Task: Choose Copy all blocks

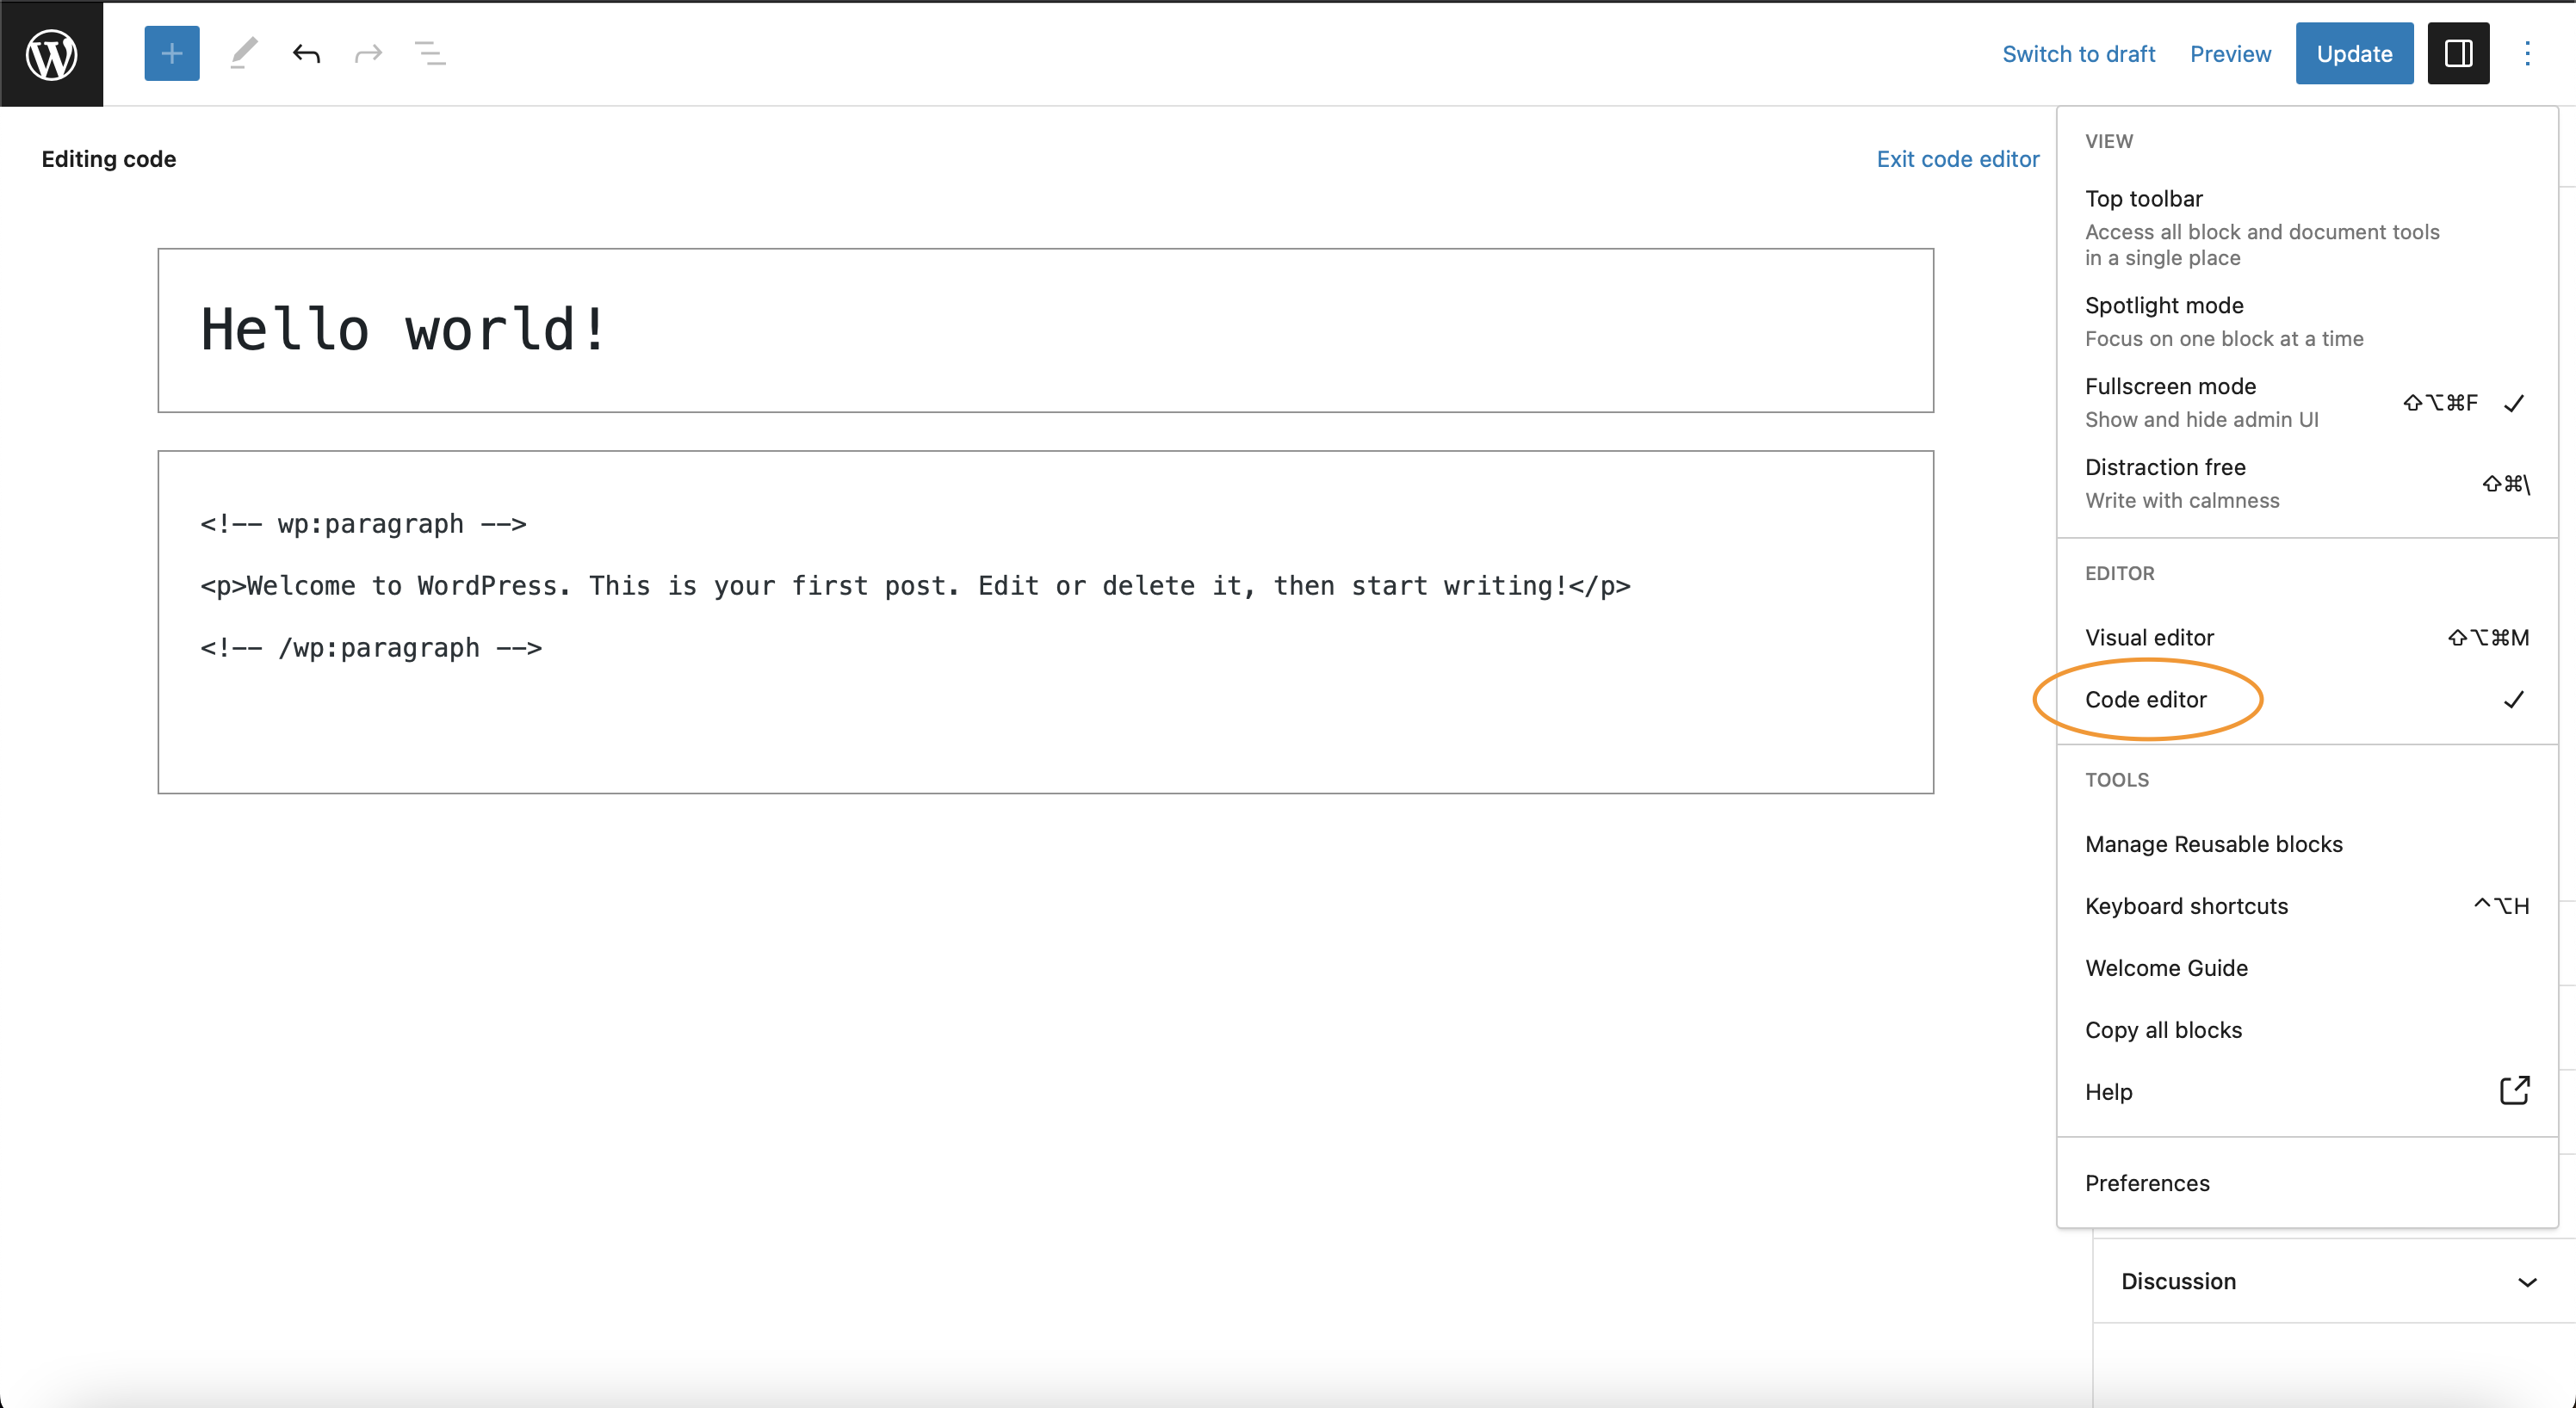Action: pyautogui.click(x=2307, y=1030)
